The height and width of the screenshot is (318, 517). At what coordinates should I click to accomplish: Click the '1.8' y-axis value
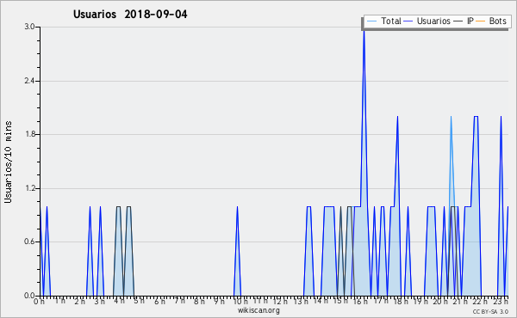29,134
